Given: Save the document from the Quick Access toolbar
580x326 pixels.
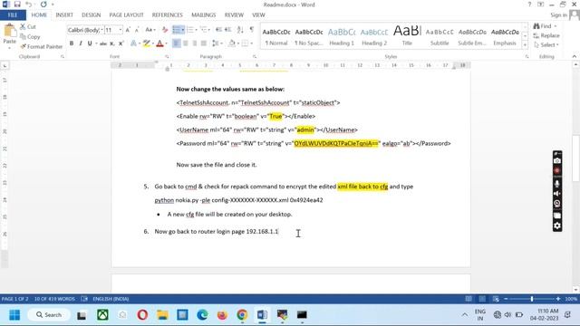Looking at the screenshot, I should [17, 5].
